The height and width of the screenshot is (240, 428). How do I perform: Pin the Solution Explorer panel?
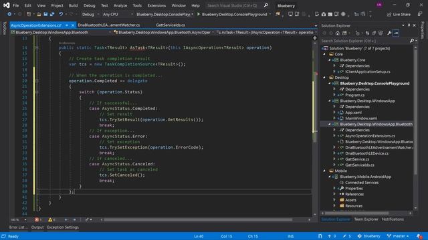(409, 25)
